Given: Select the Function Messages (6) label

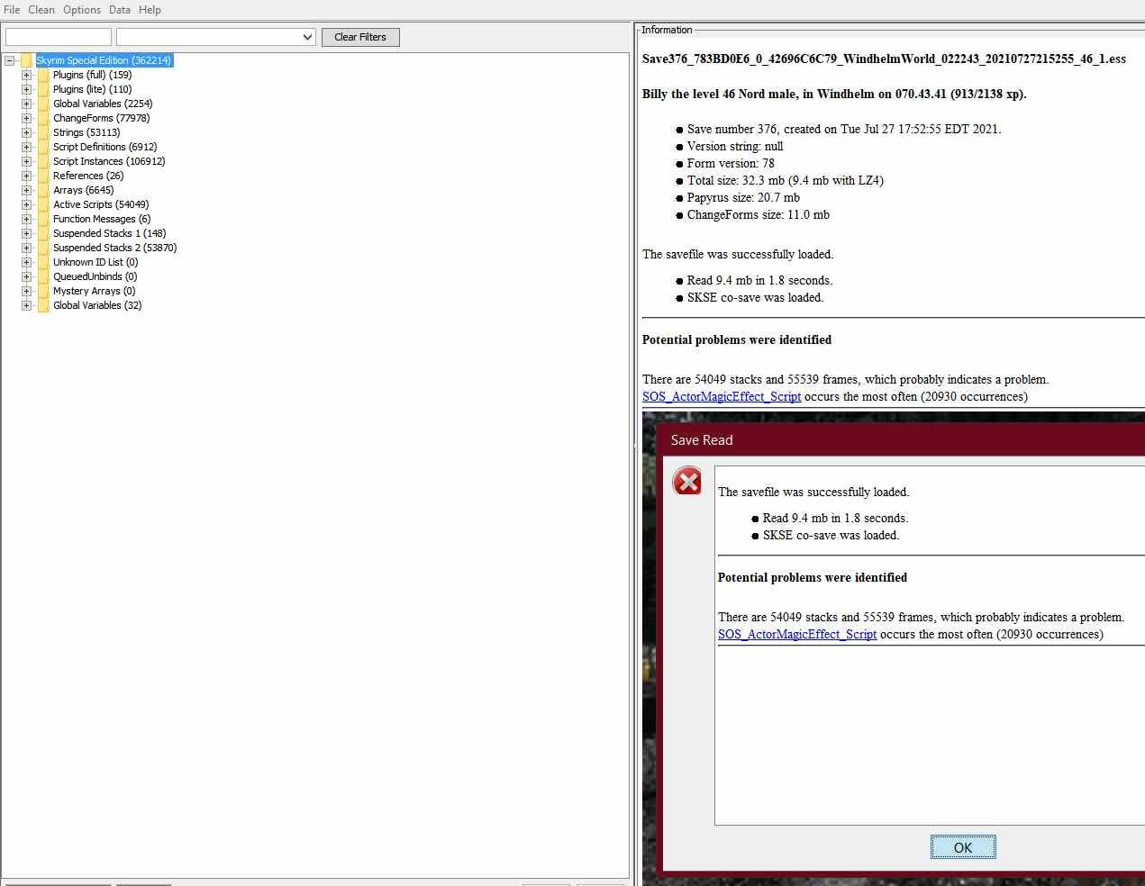Looking at the screenshot, I should 102,219.
